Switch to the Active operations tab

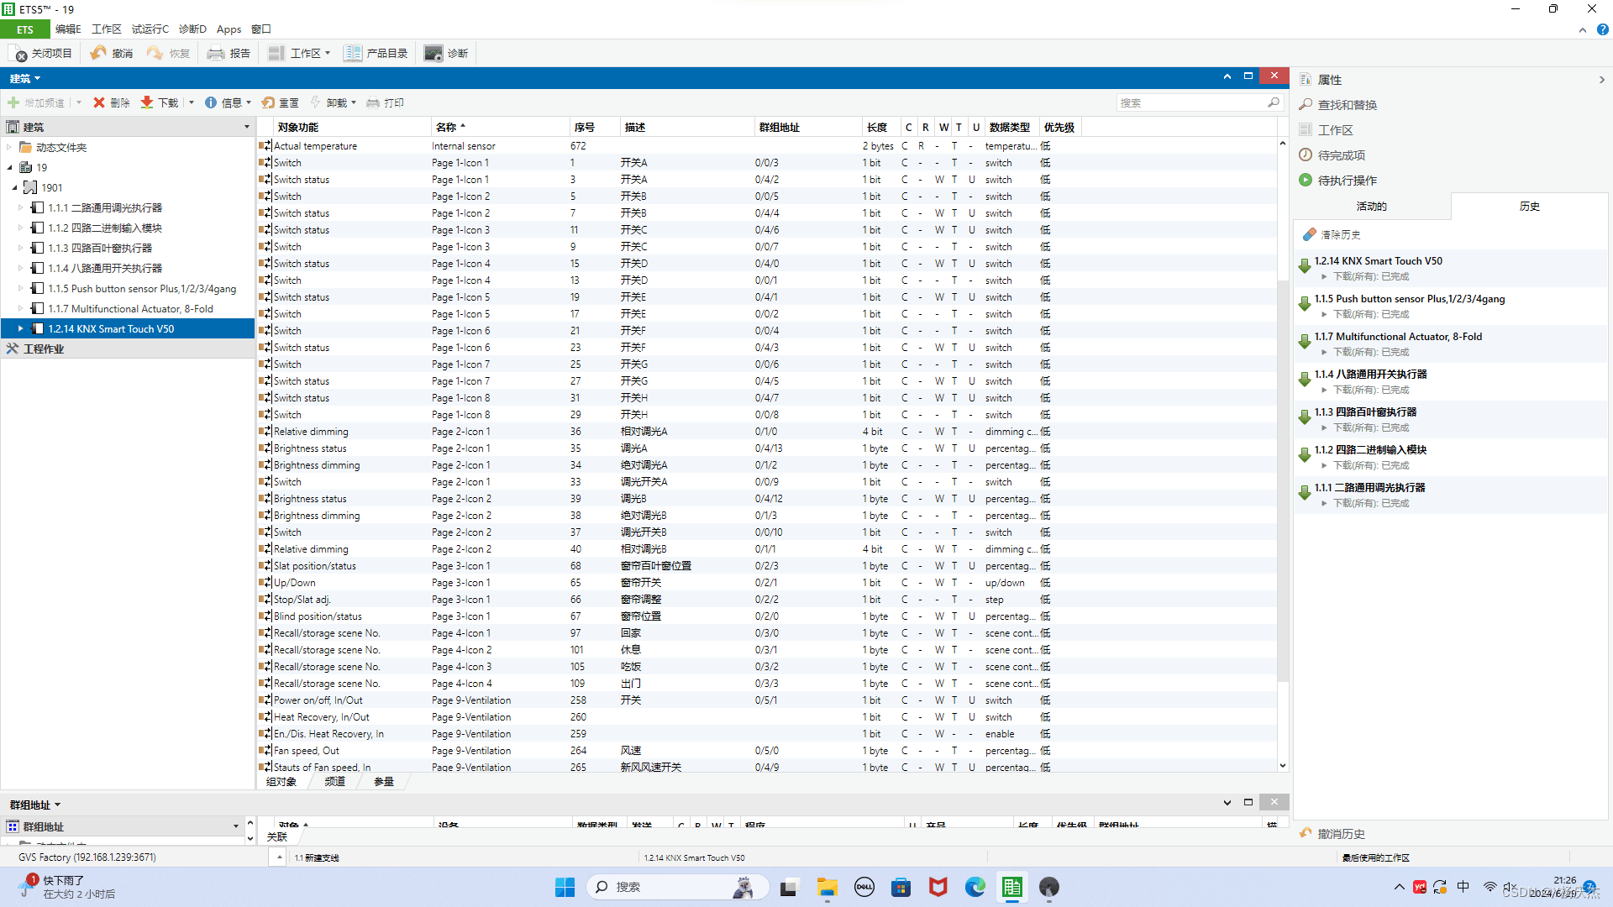(x=1371, y=206)
